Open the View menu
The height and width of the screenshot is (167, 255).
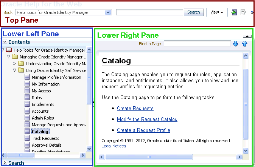217,12
